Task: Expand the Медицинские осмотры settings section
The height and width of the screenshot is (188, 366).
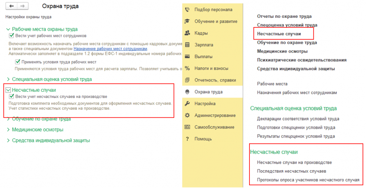Action: (8, 129)
